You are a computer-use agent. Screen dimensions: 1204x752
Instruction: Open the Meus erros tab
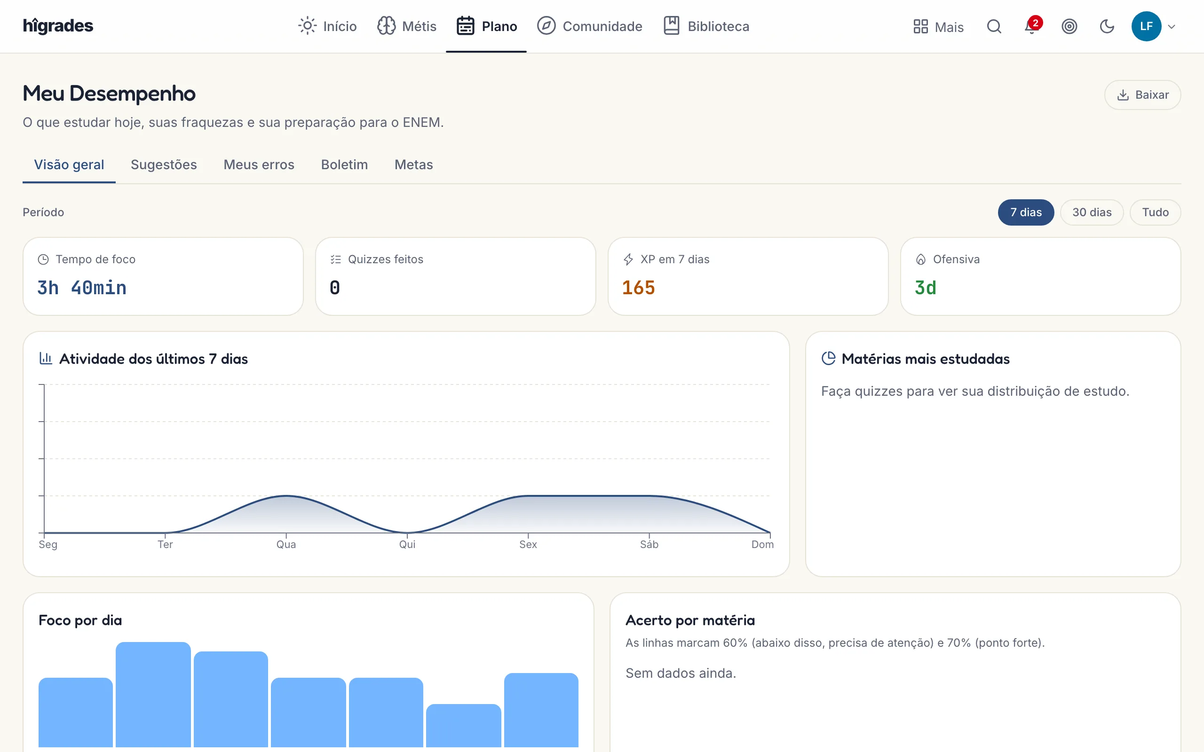tap(259, 164)
